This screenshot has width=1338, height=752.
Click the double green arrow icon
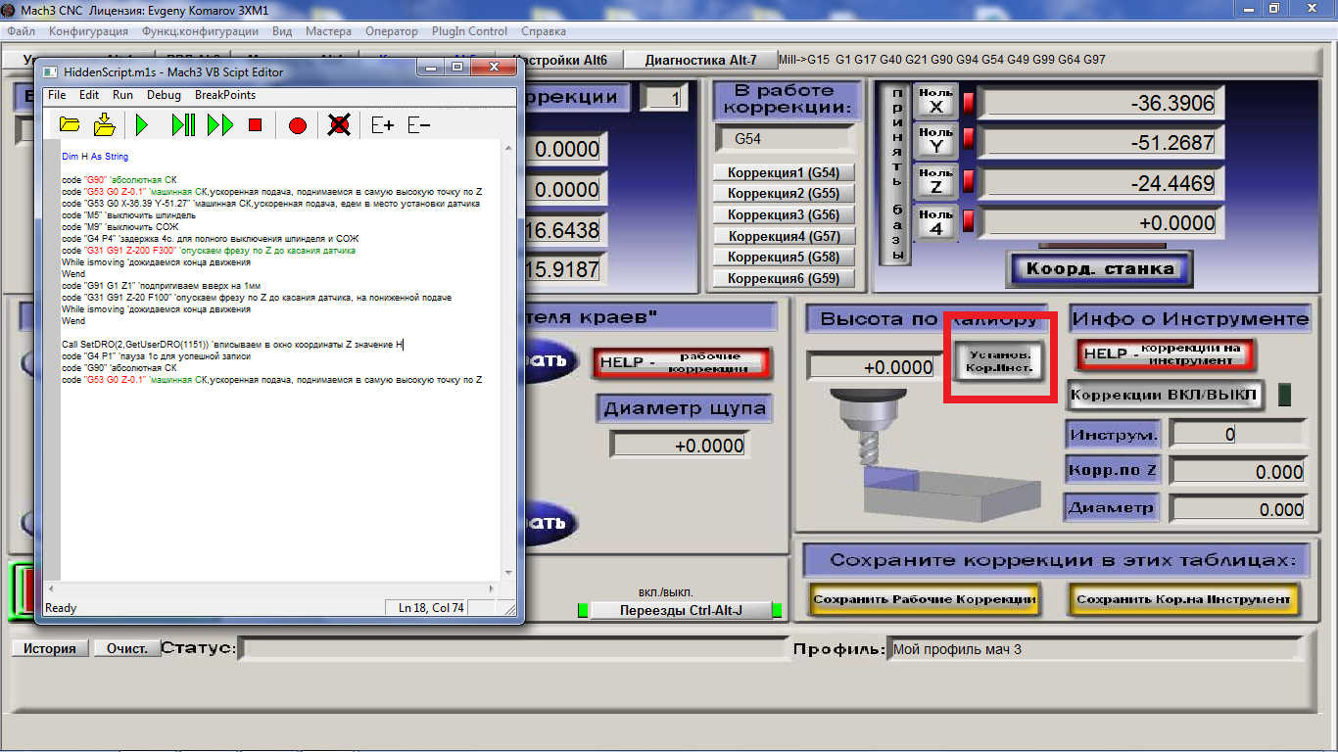tap(220, 125)
